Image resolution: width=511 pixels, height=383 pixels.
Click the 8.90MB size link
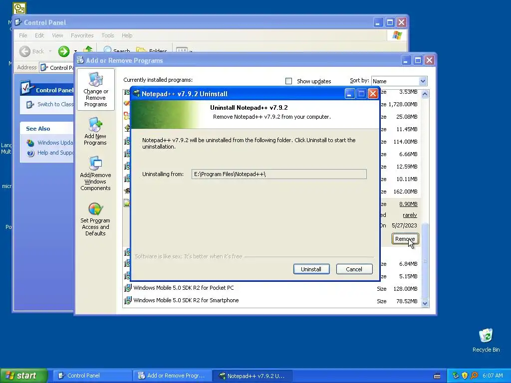coord(408,204)
